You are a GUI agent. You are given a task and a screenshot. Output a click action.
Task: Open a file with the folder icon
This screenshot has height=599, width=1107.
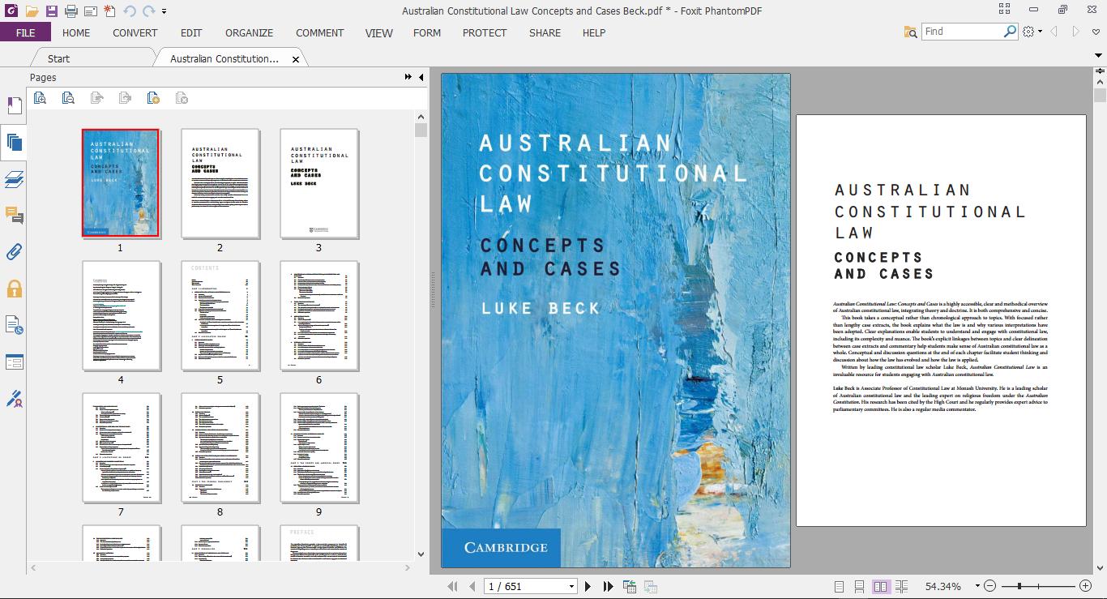click(x=32, y=11)
